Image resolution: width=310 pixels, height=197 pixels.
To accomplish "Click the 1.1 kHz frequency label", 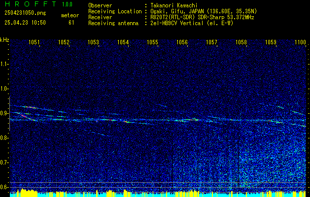I will click(x=4, y=64).
